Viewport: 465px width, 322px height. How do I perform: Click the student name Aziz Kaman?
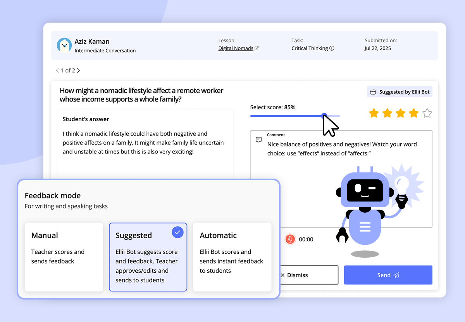(x=92, y=41)
